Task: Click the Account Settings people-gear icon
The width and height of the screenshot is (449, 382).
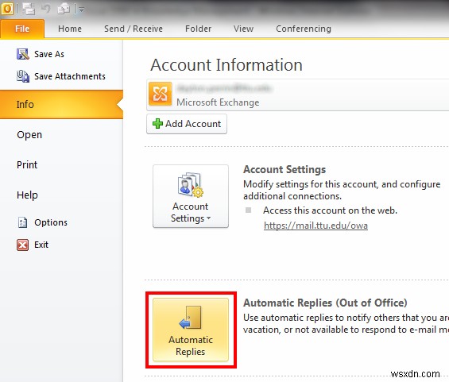Action: (x=191, y=185)
